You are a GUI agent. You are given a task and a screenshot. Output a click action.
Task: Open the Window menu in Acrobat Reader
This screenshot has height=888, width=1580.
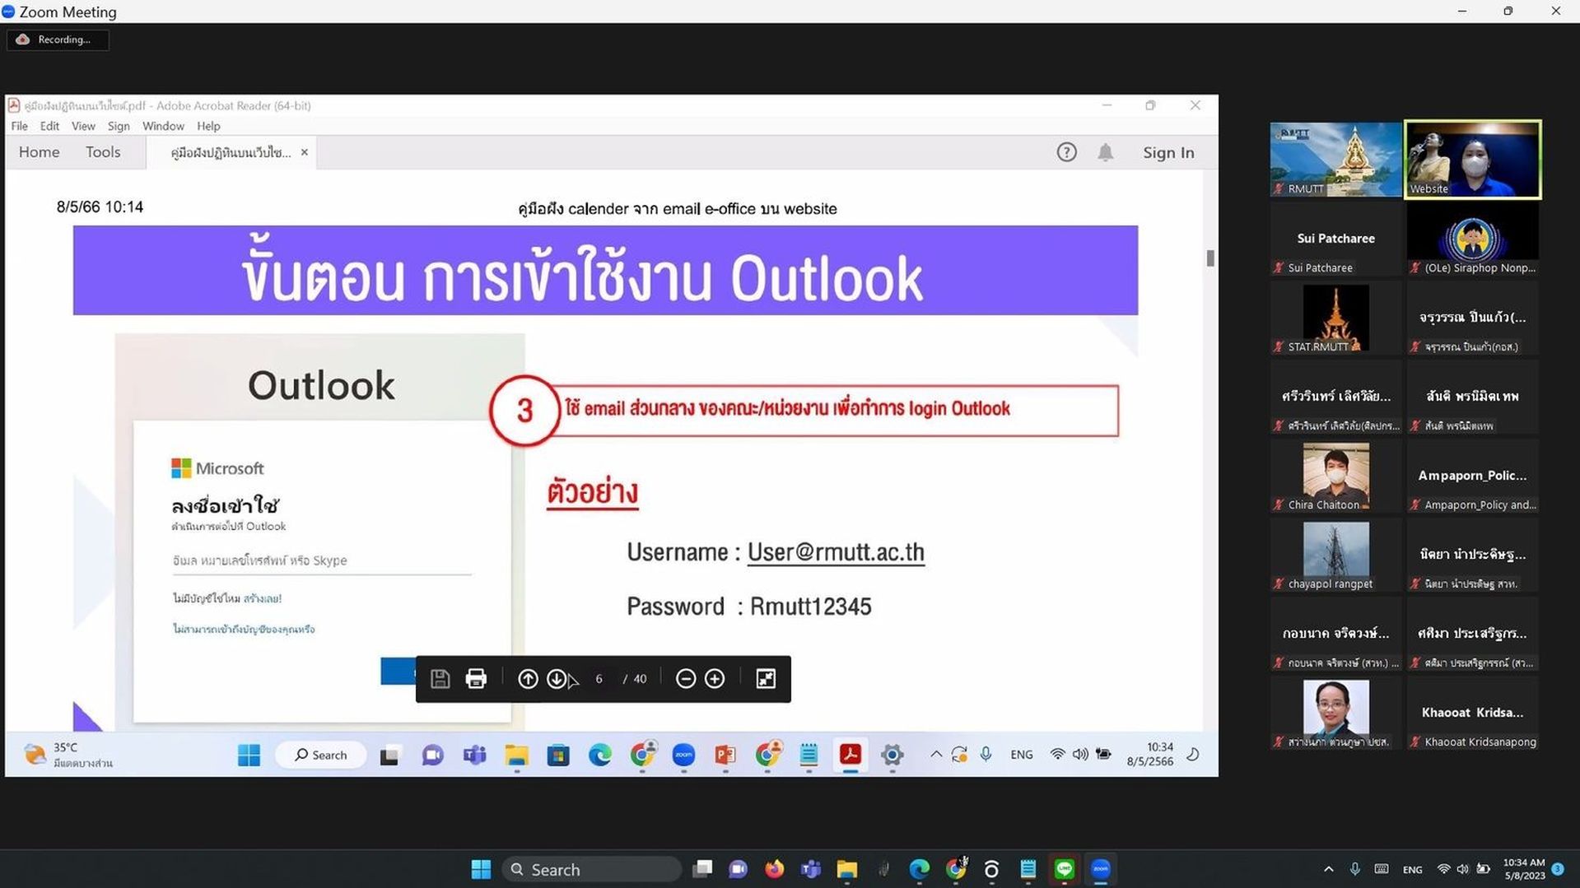(x=163, y=126)
